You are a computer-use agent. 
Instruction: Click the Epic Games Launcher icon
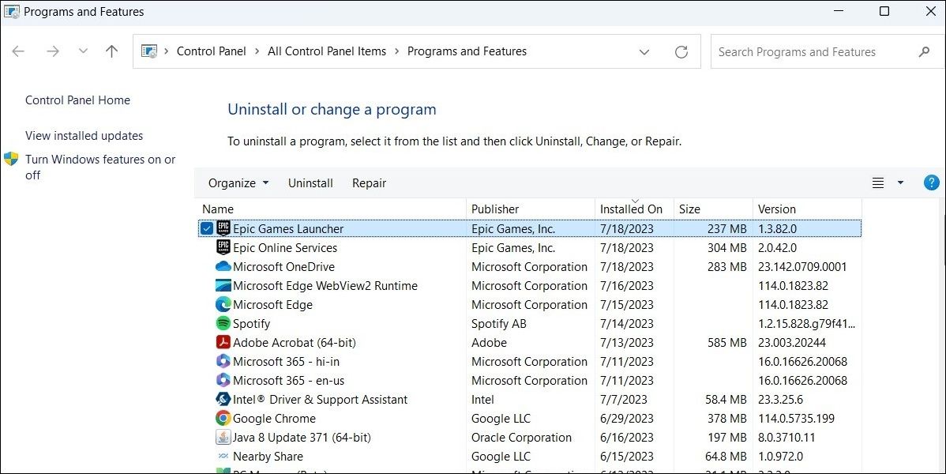pos(223,228)
